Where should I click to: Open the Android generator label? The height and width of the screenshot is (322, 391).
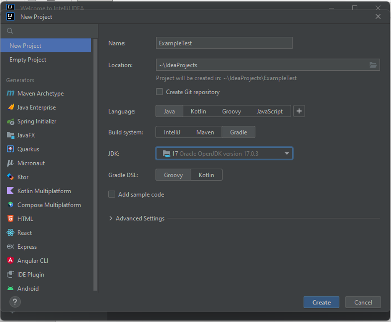(x=28, y=289)
